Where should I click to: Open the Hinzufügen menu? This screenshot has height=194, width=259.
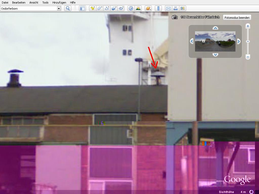click(x=59, y=3)
